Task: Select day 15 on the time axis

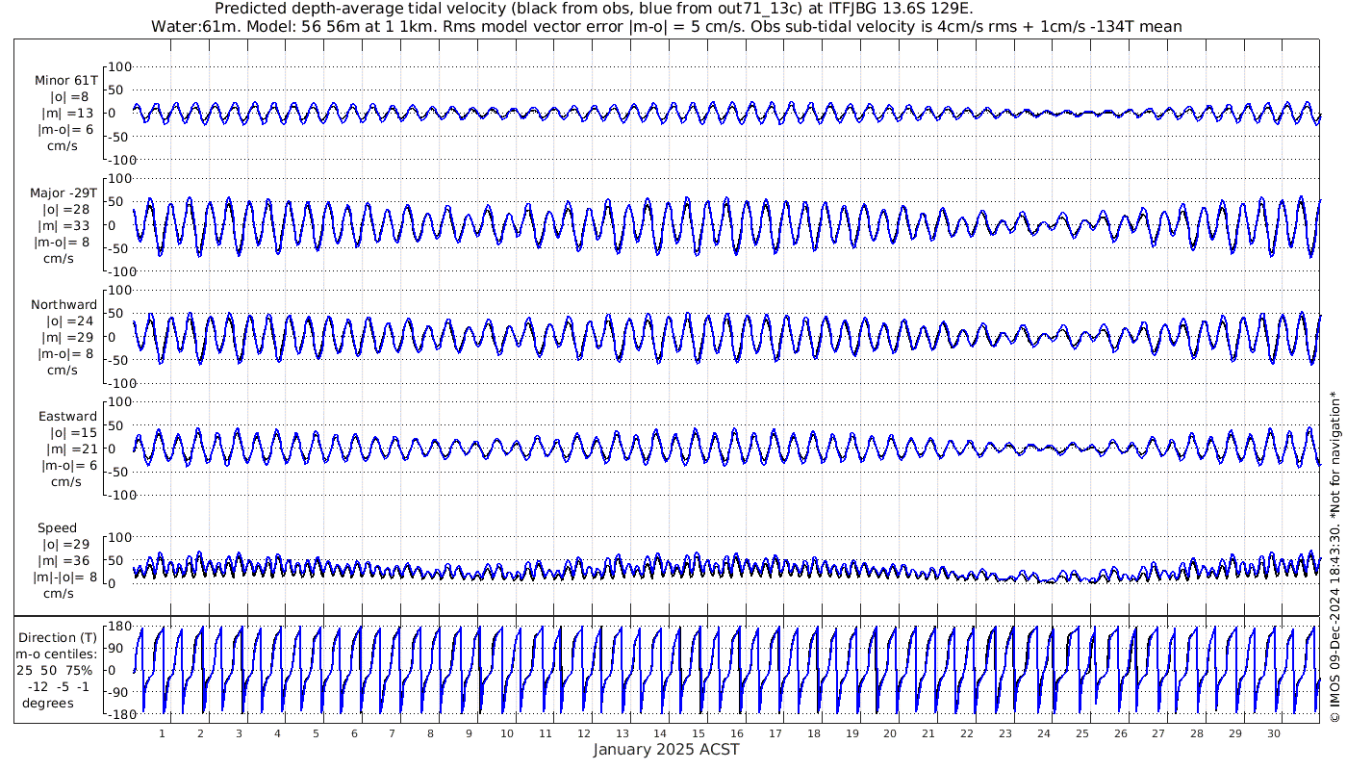Action: 699,733
